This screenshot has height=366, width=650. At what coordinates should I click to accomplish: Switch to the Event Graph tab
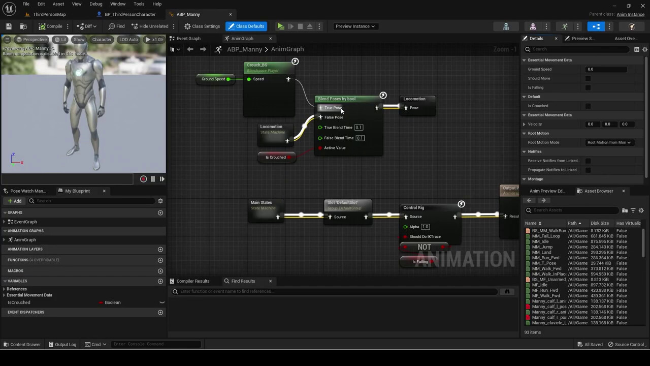pos(188,38)
